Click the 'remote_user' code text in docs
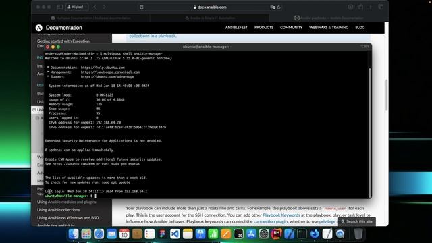Image resolution: width=432 pixels, height=243 pixels. pos(335,209)
